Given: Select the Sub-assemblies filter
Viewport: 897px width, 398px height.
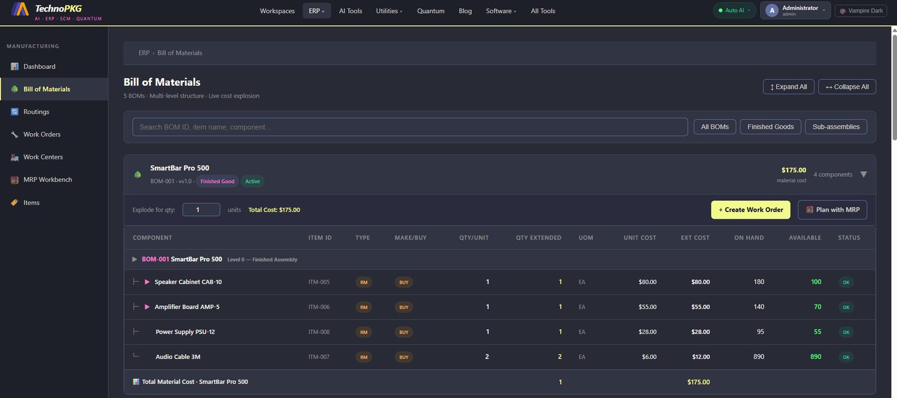Looking at the screenshot, I should (836, 127).
